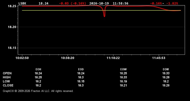Select EOH high value 18.25
The width and height of the screenshot is (190, 101).
[x=38, y=77]
